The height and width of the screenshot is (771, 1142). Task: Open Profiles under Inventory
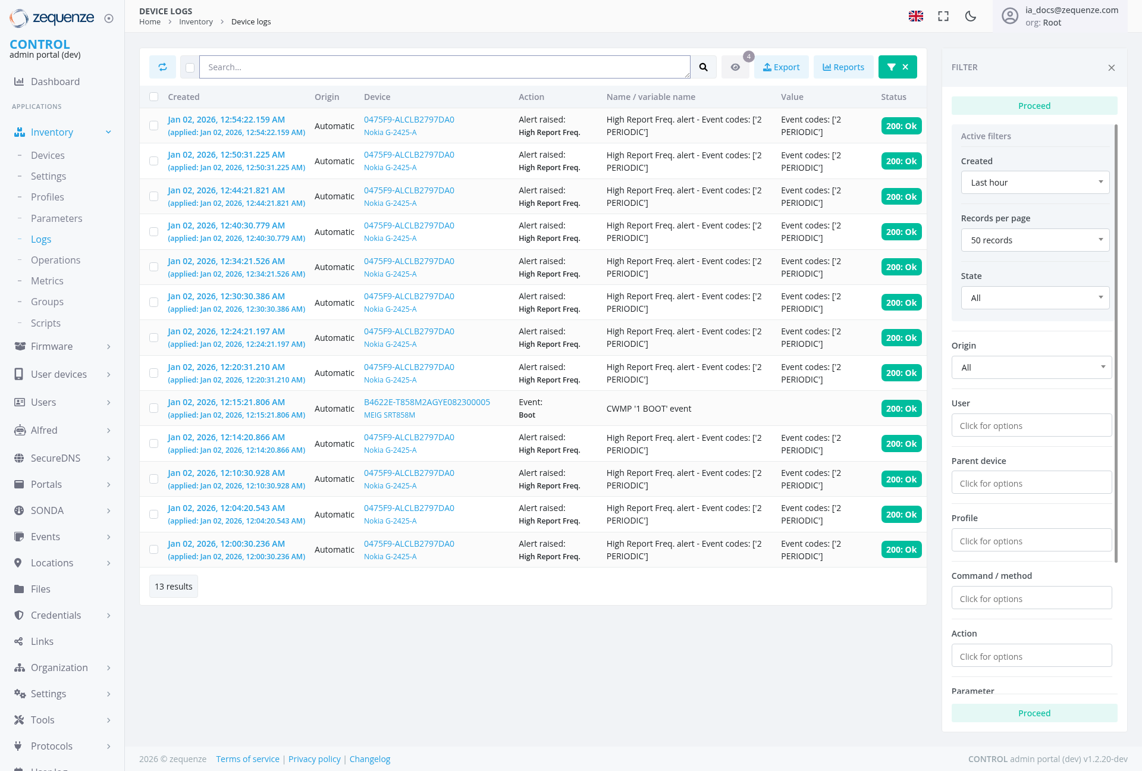(x=48, y=197)
